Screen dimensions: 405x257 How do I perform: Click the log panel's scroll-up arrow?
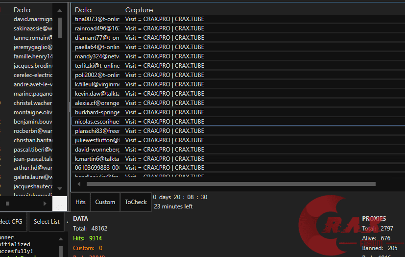(61, 239)
